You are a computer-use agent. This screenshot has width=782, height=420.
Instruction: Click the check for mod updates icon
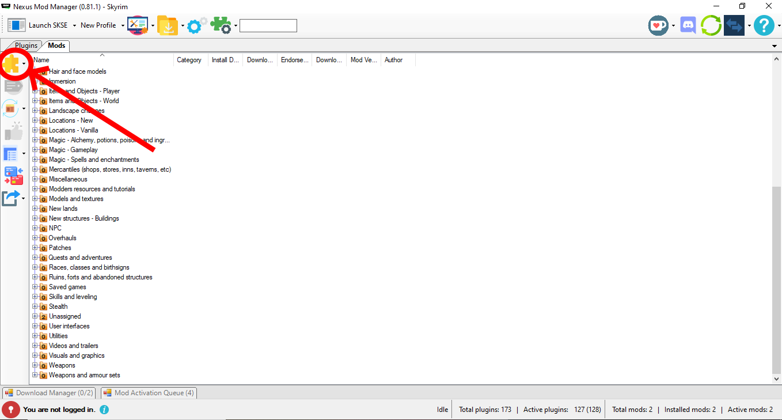pyautogui.click(x=11, y=108)
